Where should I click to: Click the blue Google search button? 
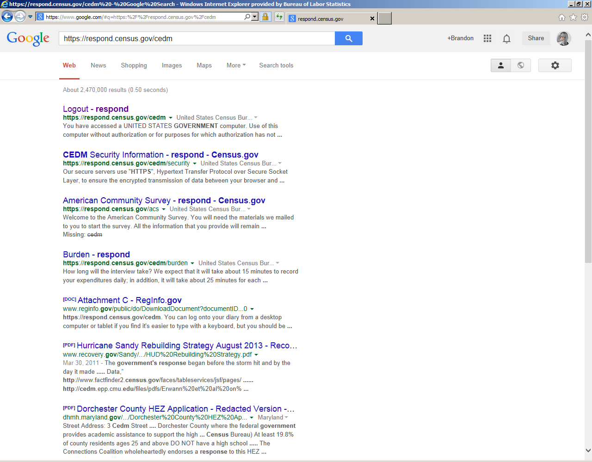point(349,38)
